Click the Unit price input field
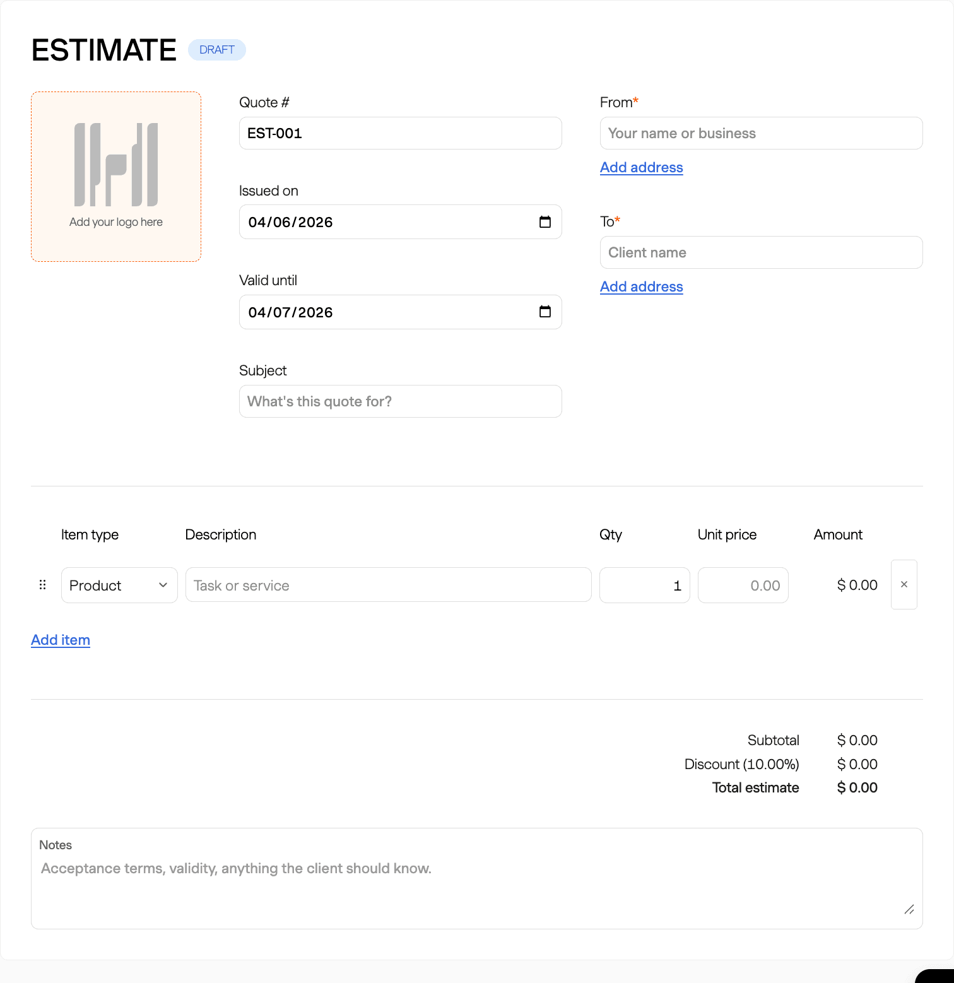This screenshot has width=954, height=983. (743, 586)
